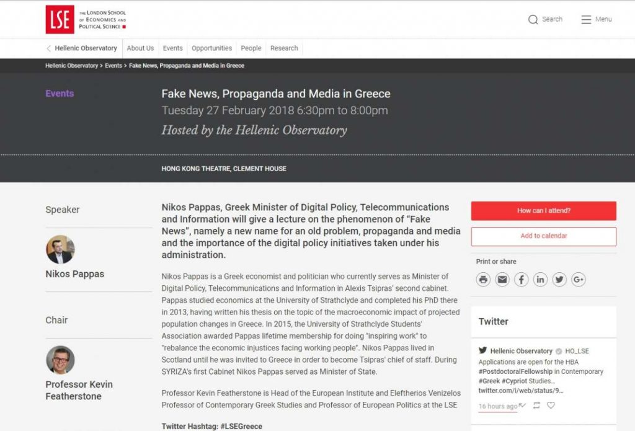This screenshot has width=635, height=431.
Task: Click the 'How can I attend?' button
Action: click(544, 211)
